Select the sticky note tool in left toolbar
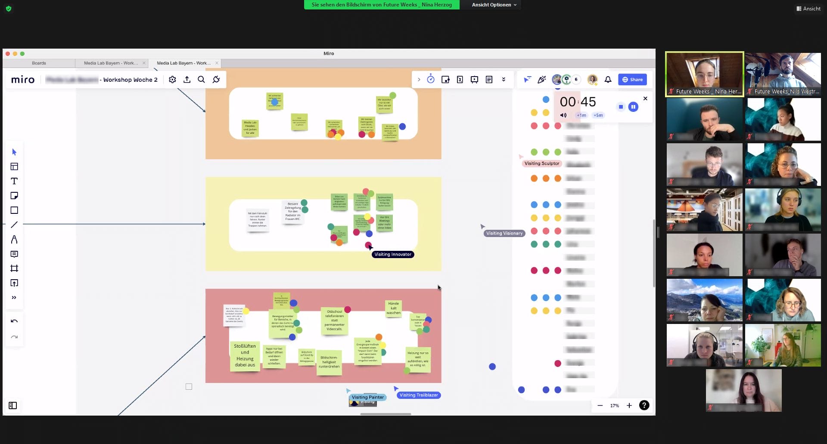 (14, 196)
